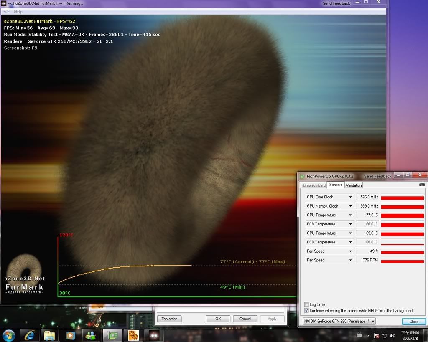
Task: Show hidden tray icons arrow
Action: pyautogui.click(x=368, y=336)
